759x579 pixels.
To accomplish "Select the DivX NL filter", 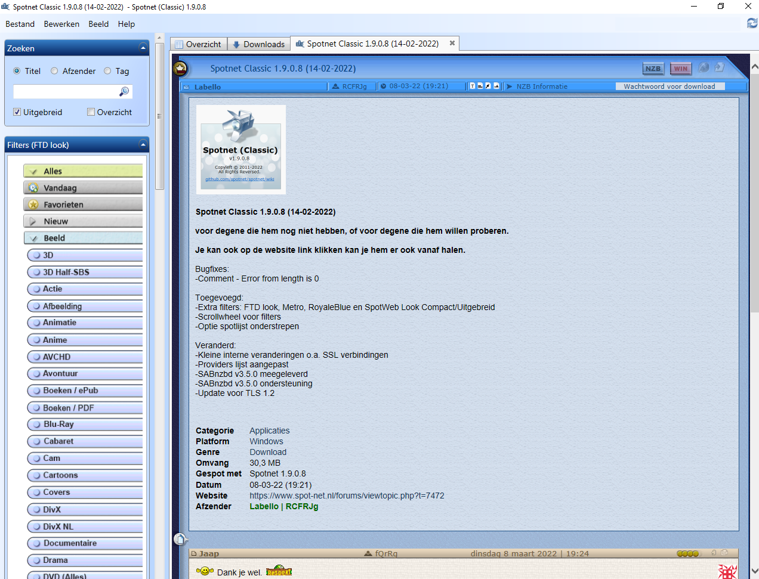I will click(85, 527).
